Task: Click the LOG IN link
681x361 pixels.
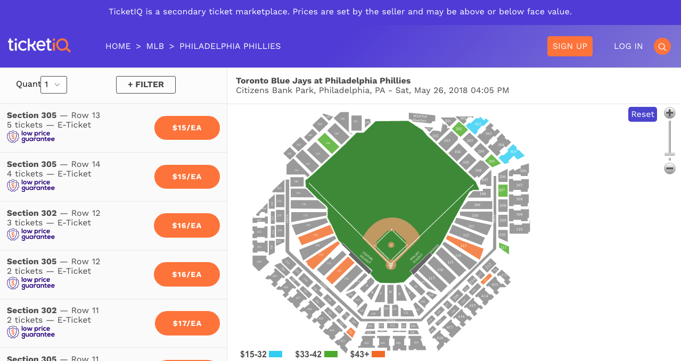Action: (x=628, y=46)
